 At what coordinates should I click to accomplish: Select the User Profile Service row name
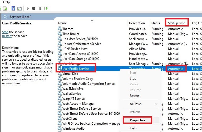[76, 69]
